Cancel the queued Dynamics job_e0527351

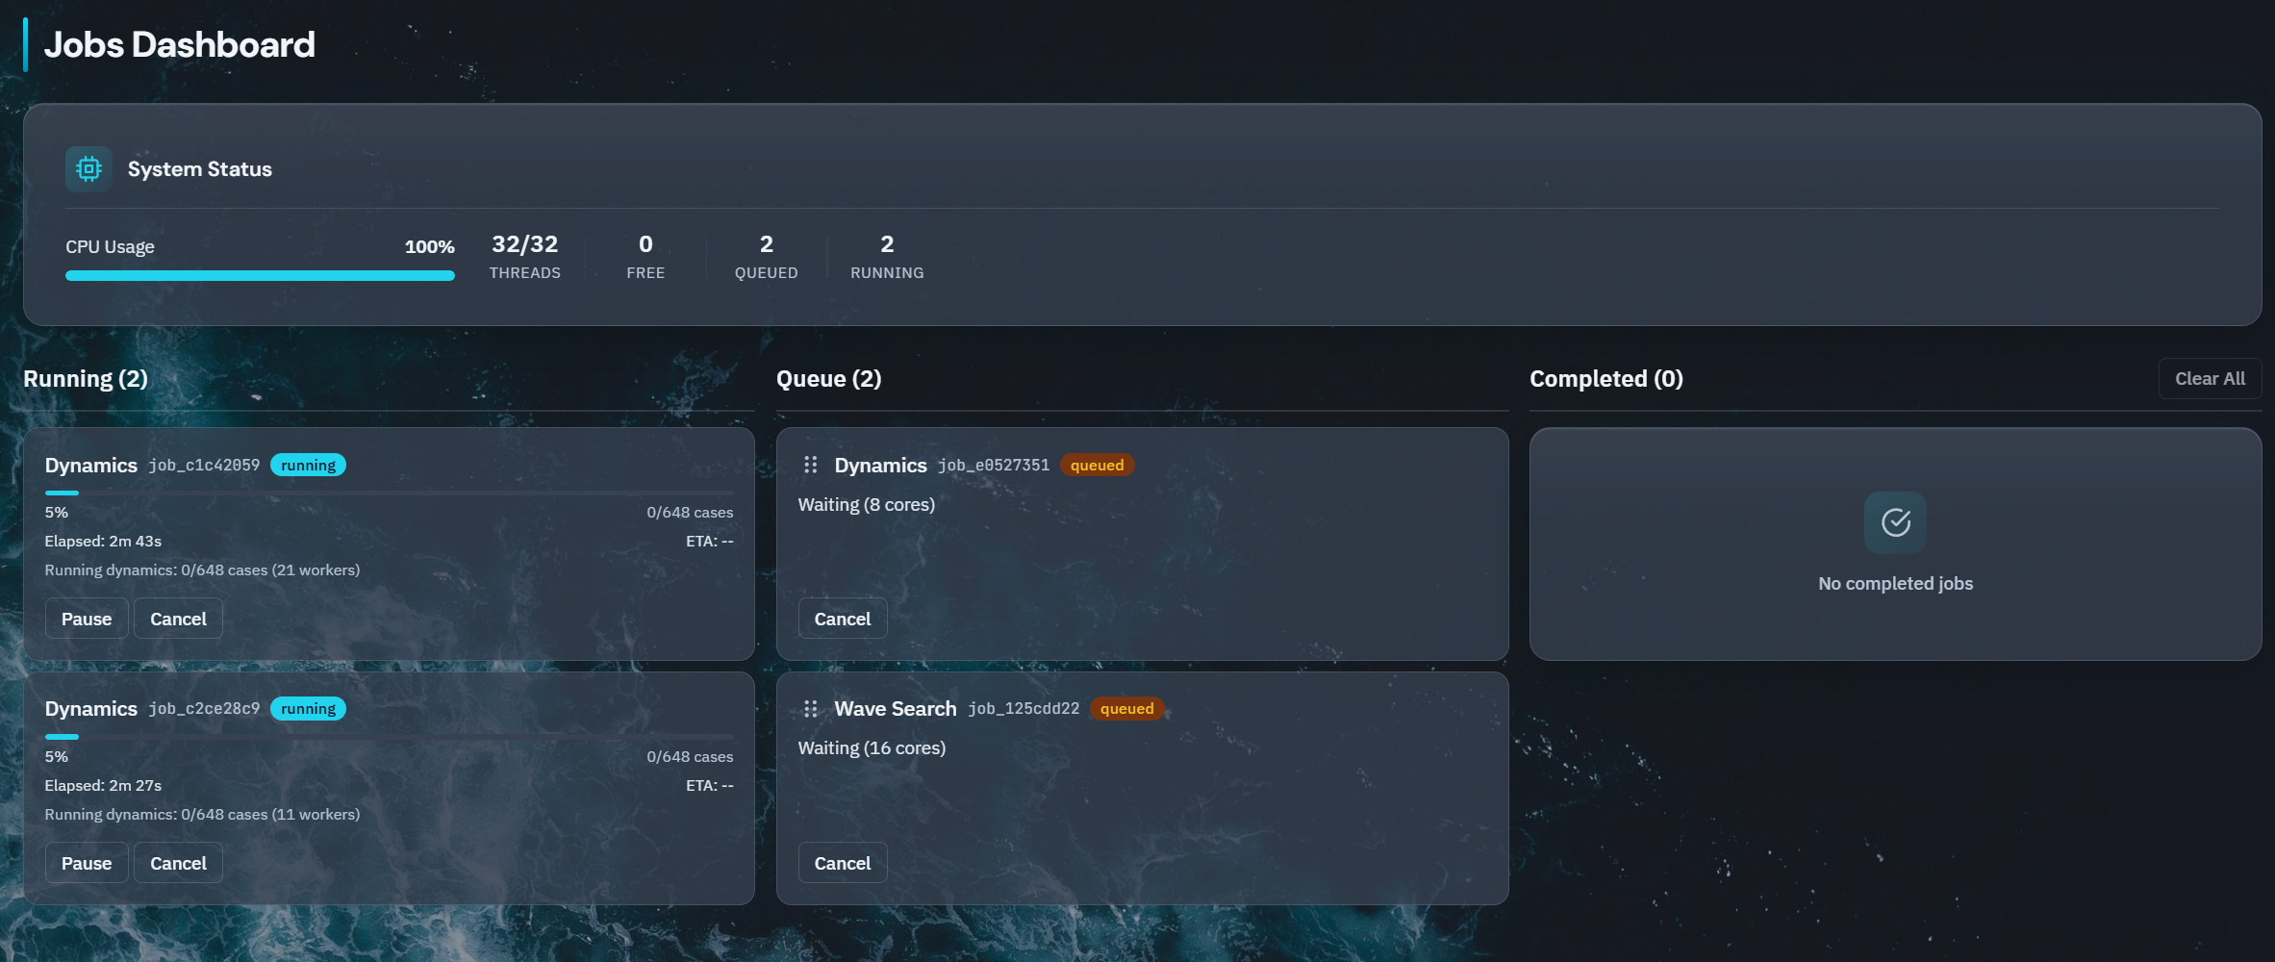click(x=842, y=619)
